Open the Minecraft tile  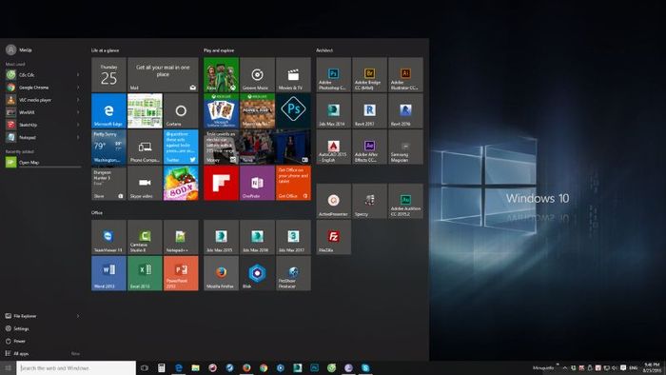pos(257,110)
